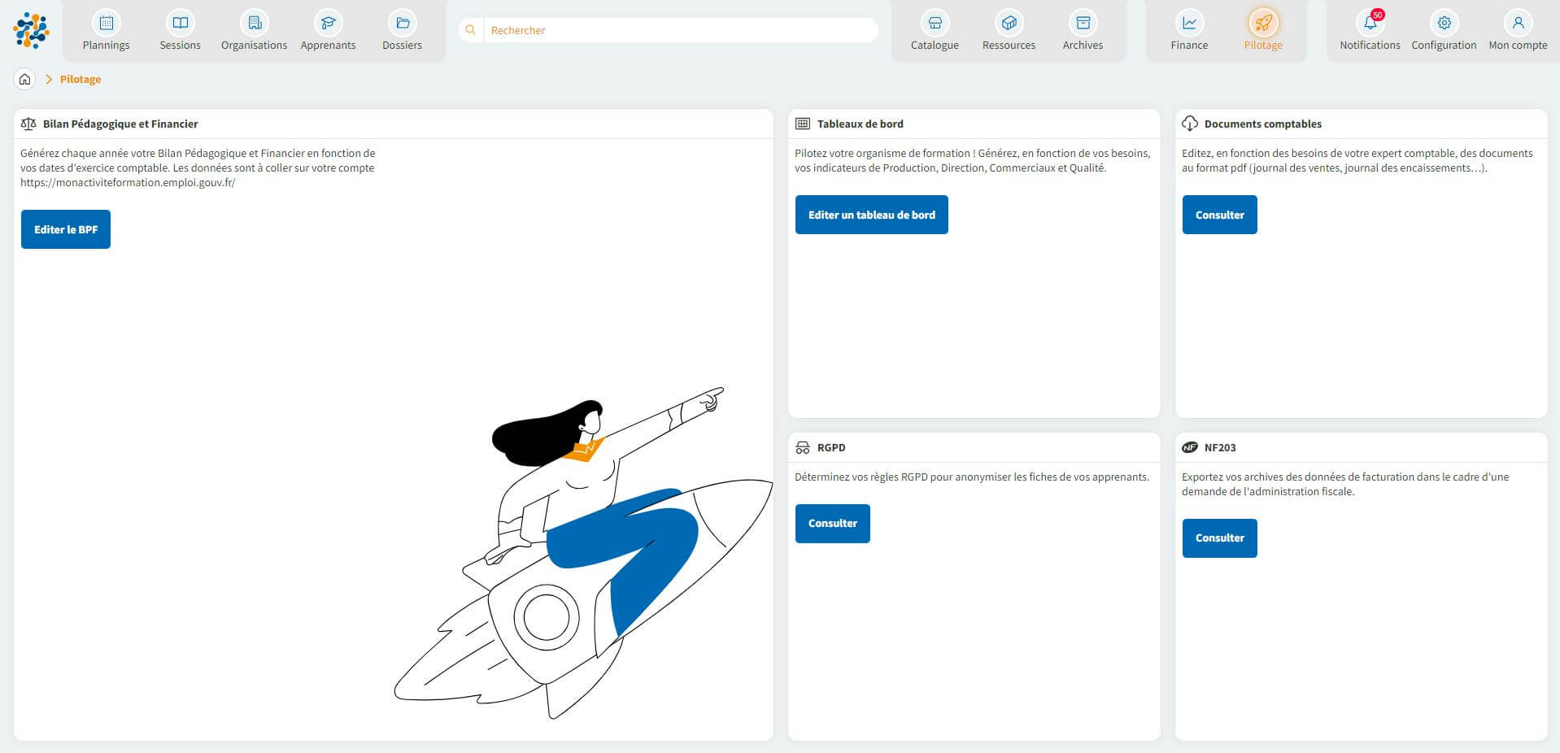The image size is (1560, 753).
Task: Click the home breadcrumb icon
Action: coord(25,79)
